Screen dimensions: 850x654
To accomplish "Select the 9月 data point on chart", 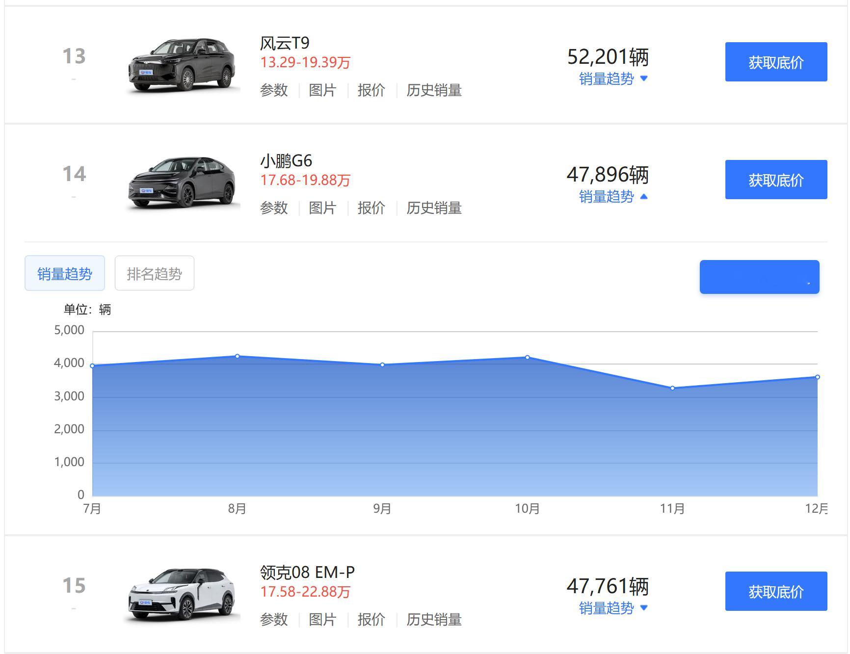I will click(382, 365).
